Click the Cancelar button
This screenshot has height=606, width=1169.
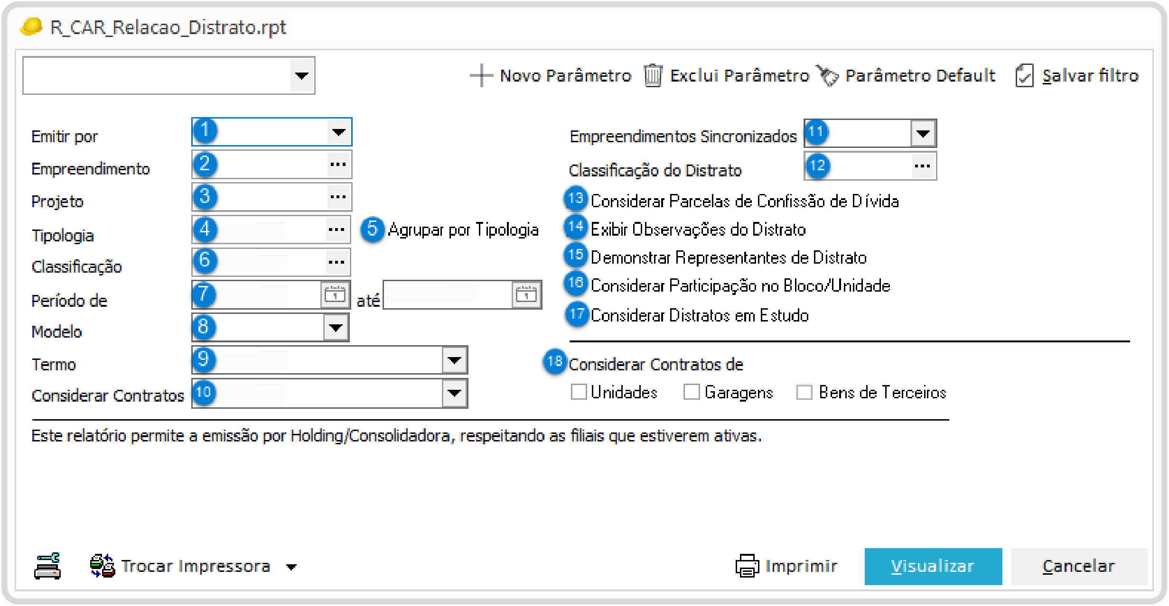click(1078, 566)
